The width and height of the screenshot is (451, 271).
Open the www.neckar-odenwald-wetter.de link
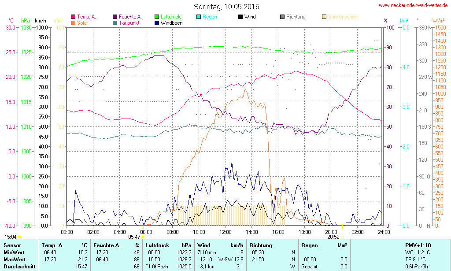tap(413, 5)
